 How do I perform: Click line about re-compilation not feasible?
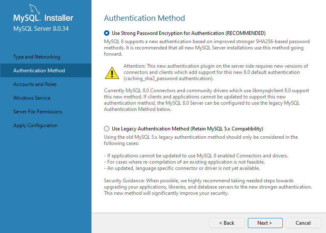[185, 162]
